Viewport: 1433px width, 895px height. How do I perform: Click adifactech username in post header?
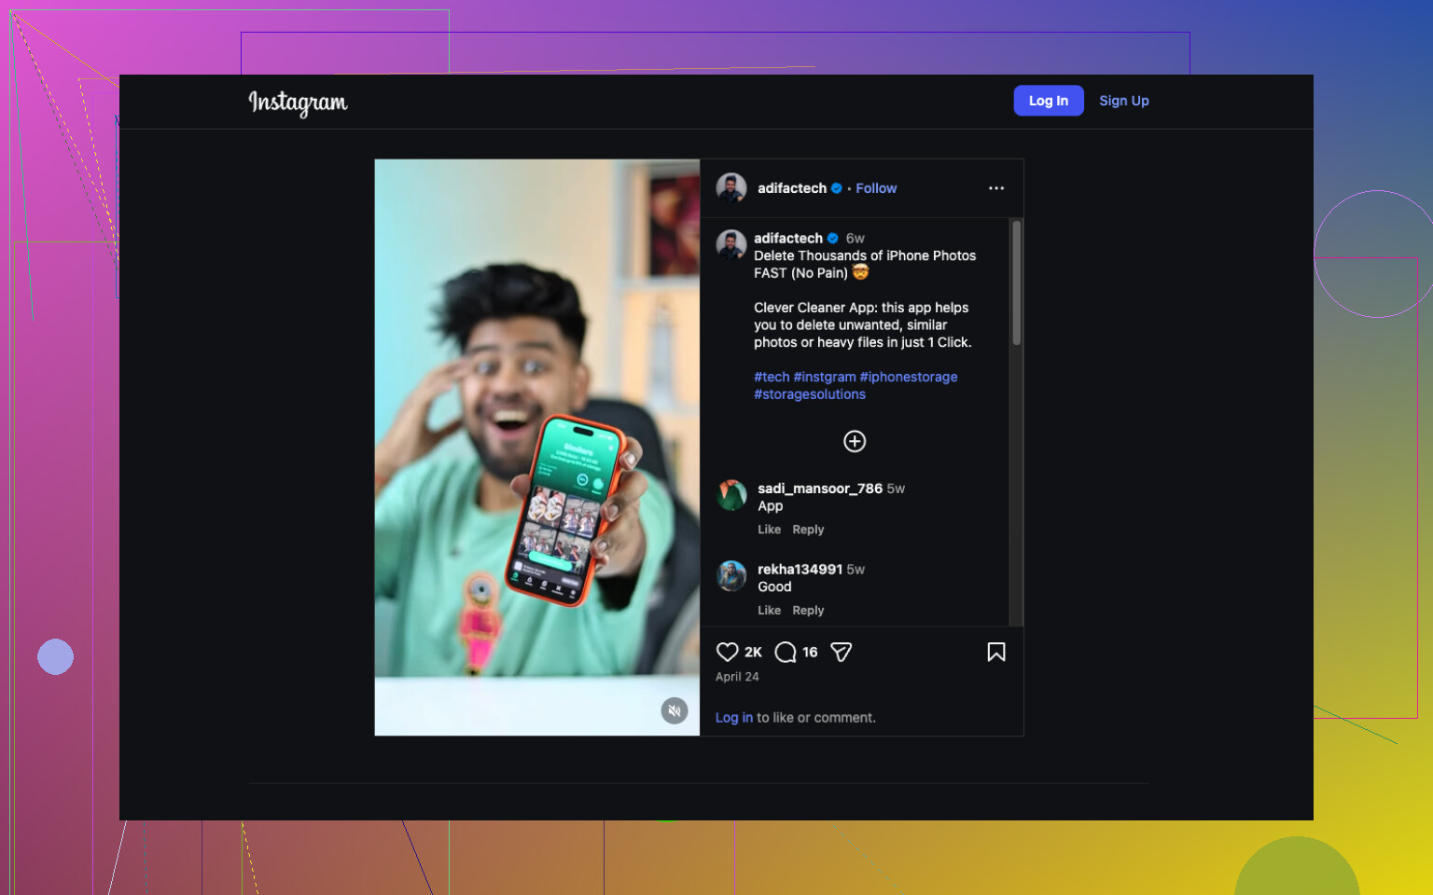pos(792,188)
